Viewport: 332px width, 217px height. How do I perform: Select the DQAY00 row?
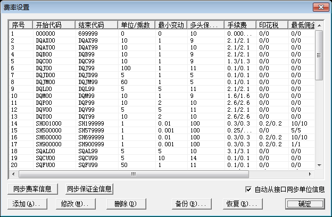point(162,47)
